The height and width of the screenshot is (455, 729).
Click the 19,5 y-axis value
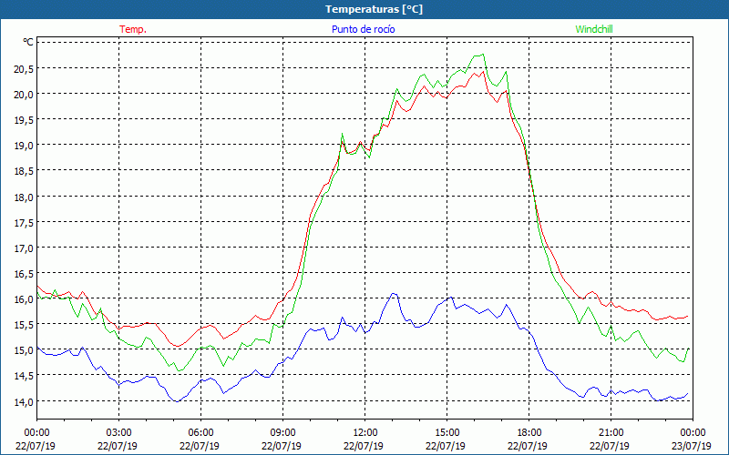click(24, 120)
